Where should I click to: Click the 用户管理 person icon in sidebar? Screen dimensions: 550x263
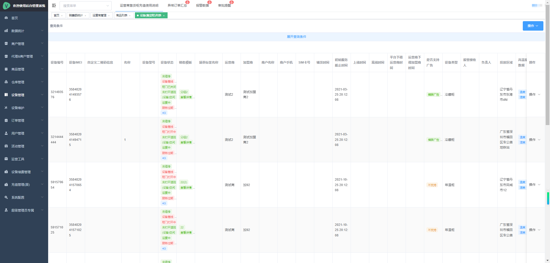click(6, 133)
